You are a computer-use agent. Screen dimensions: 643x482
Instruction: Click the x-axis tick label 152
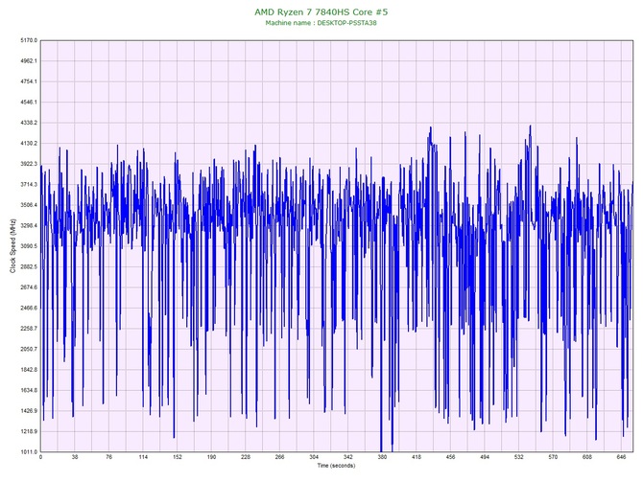point(178,457)
